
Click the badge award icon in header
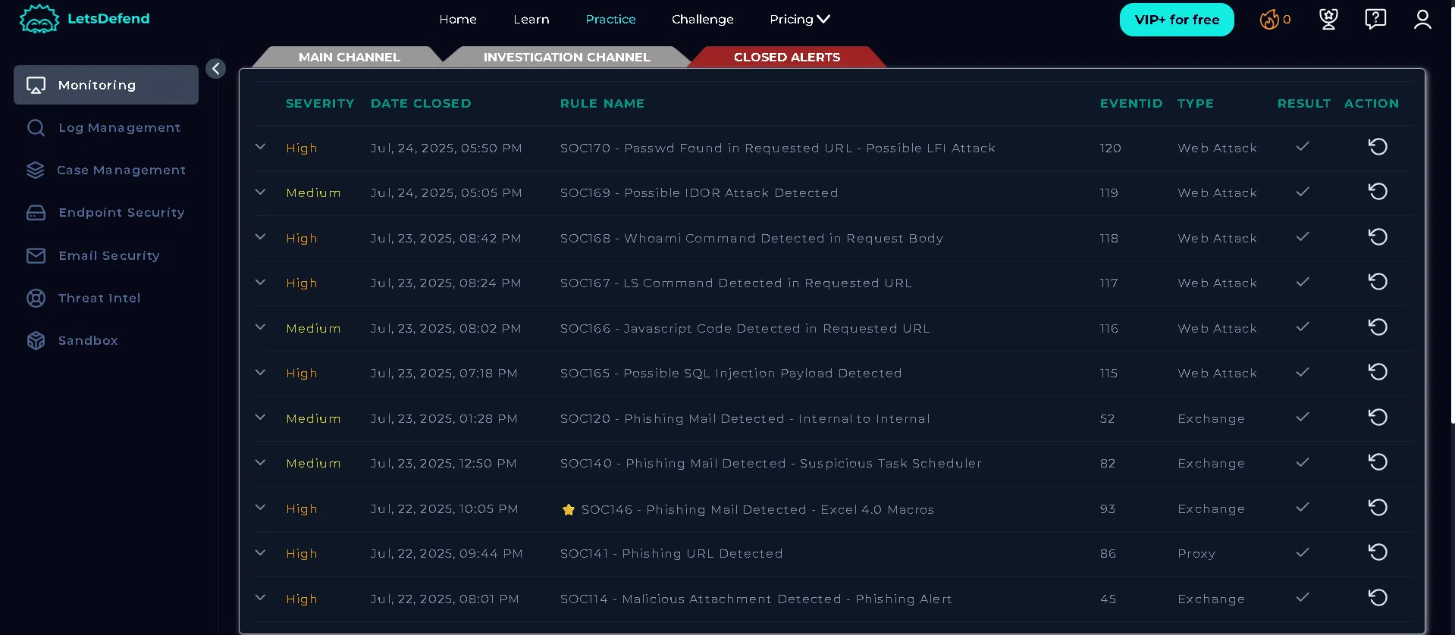1328,20
